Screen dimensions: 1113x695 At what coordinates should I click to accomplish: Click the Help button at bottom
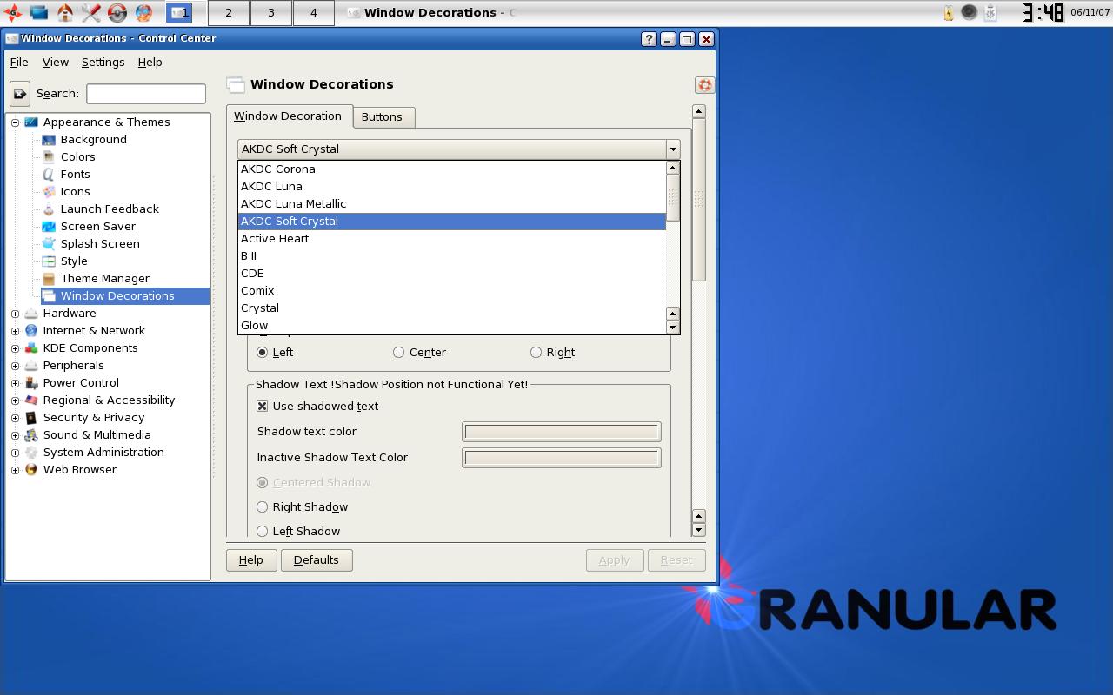coord(251,559)
